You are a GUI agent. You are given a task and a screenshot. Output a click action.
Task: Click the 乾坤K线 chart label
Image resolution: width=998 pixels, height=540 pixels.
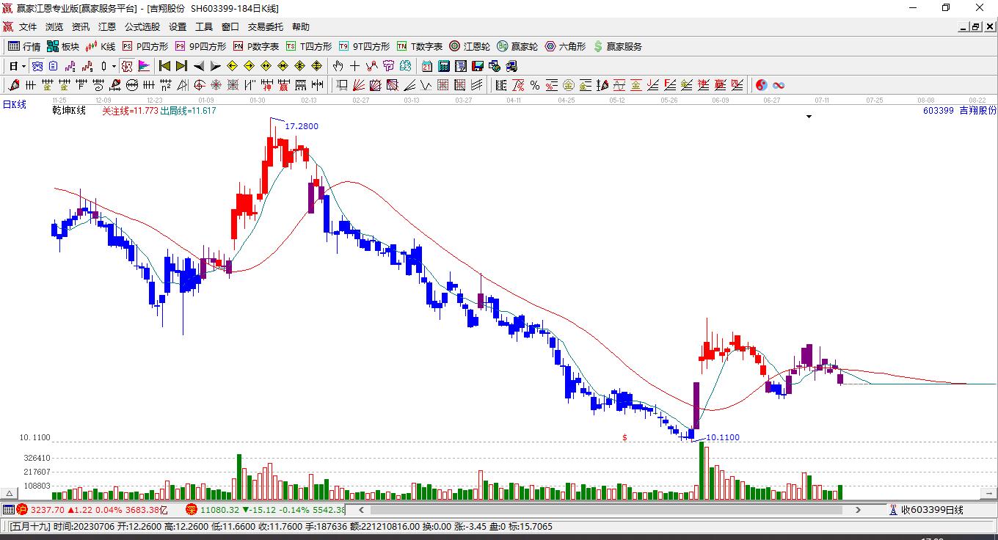click(x=69, y=110)
